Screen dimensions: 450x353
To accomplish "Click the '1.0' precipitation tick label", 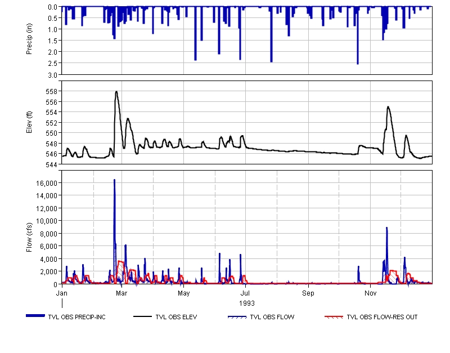I will pyautogui.click(x=52, y=30).
